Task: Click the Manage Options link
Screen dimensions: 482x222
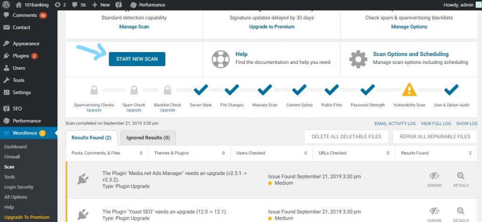Action: 409,27
